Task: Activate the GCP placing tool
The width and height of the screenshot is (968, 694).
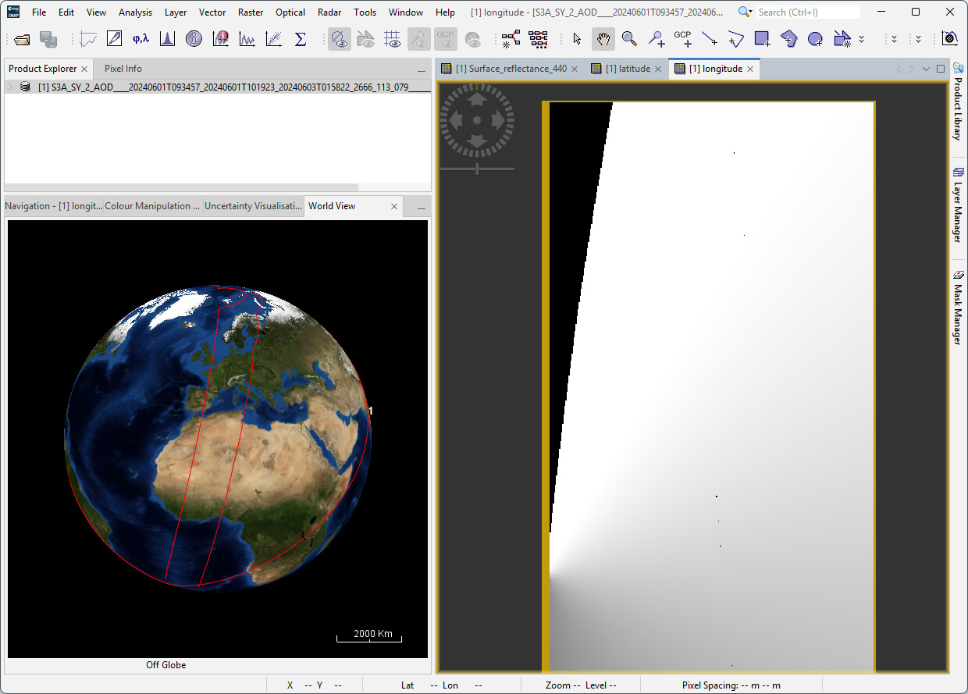Action: [x=682, y=39]
